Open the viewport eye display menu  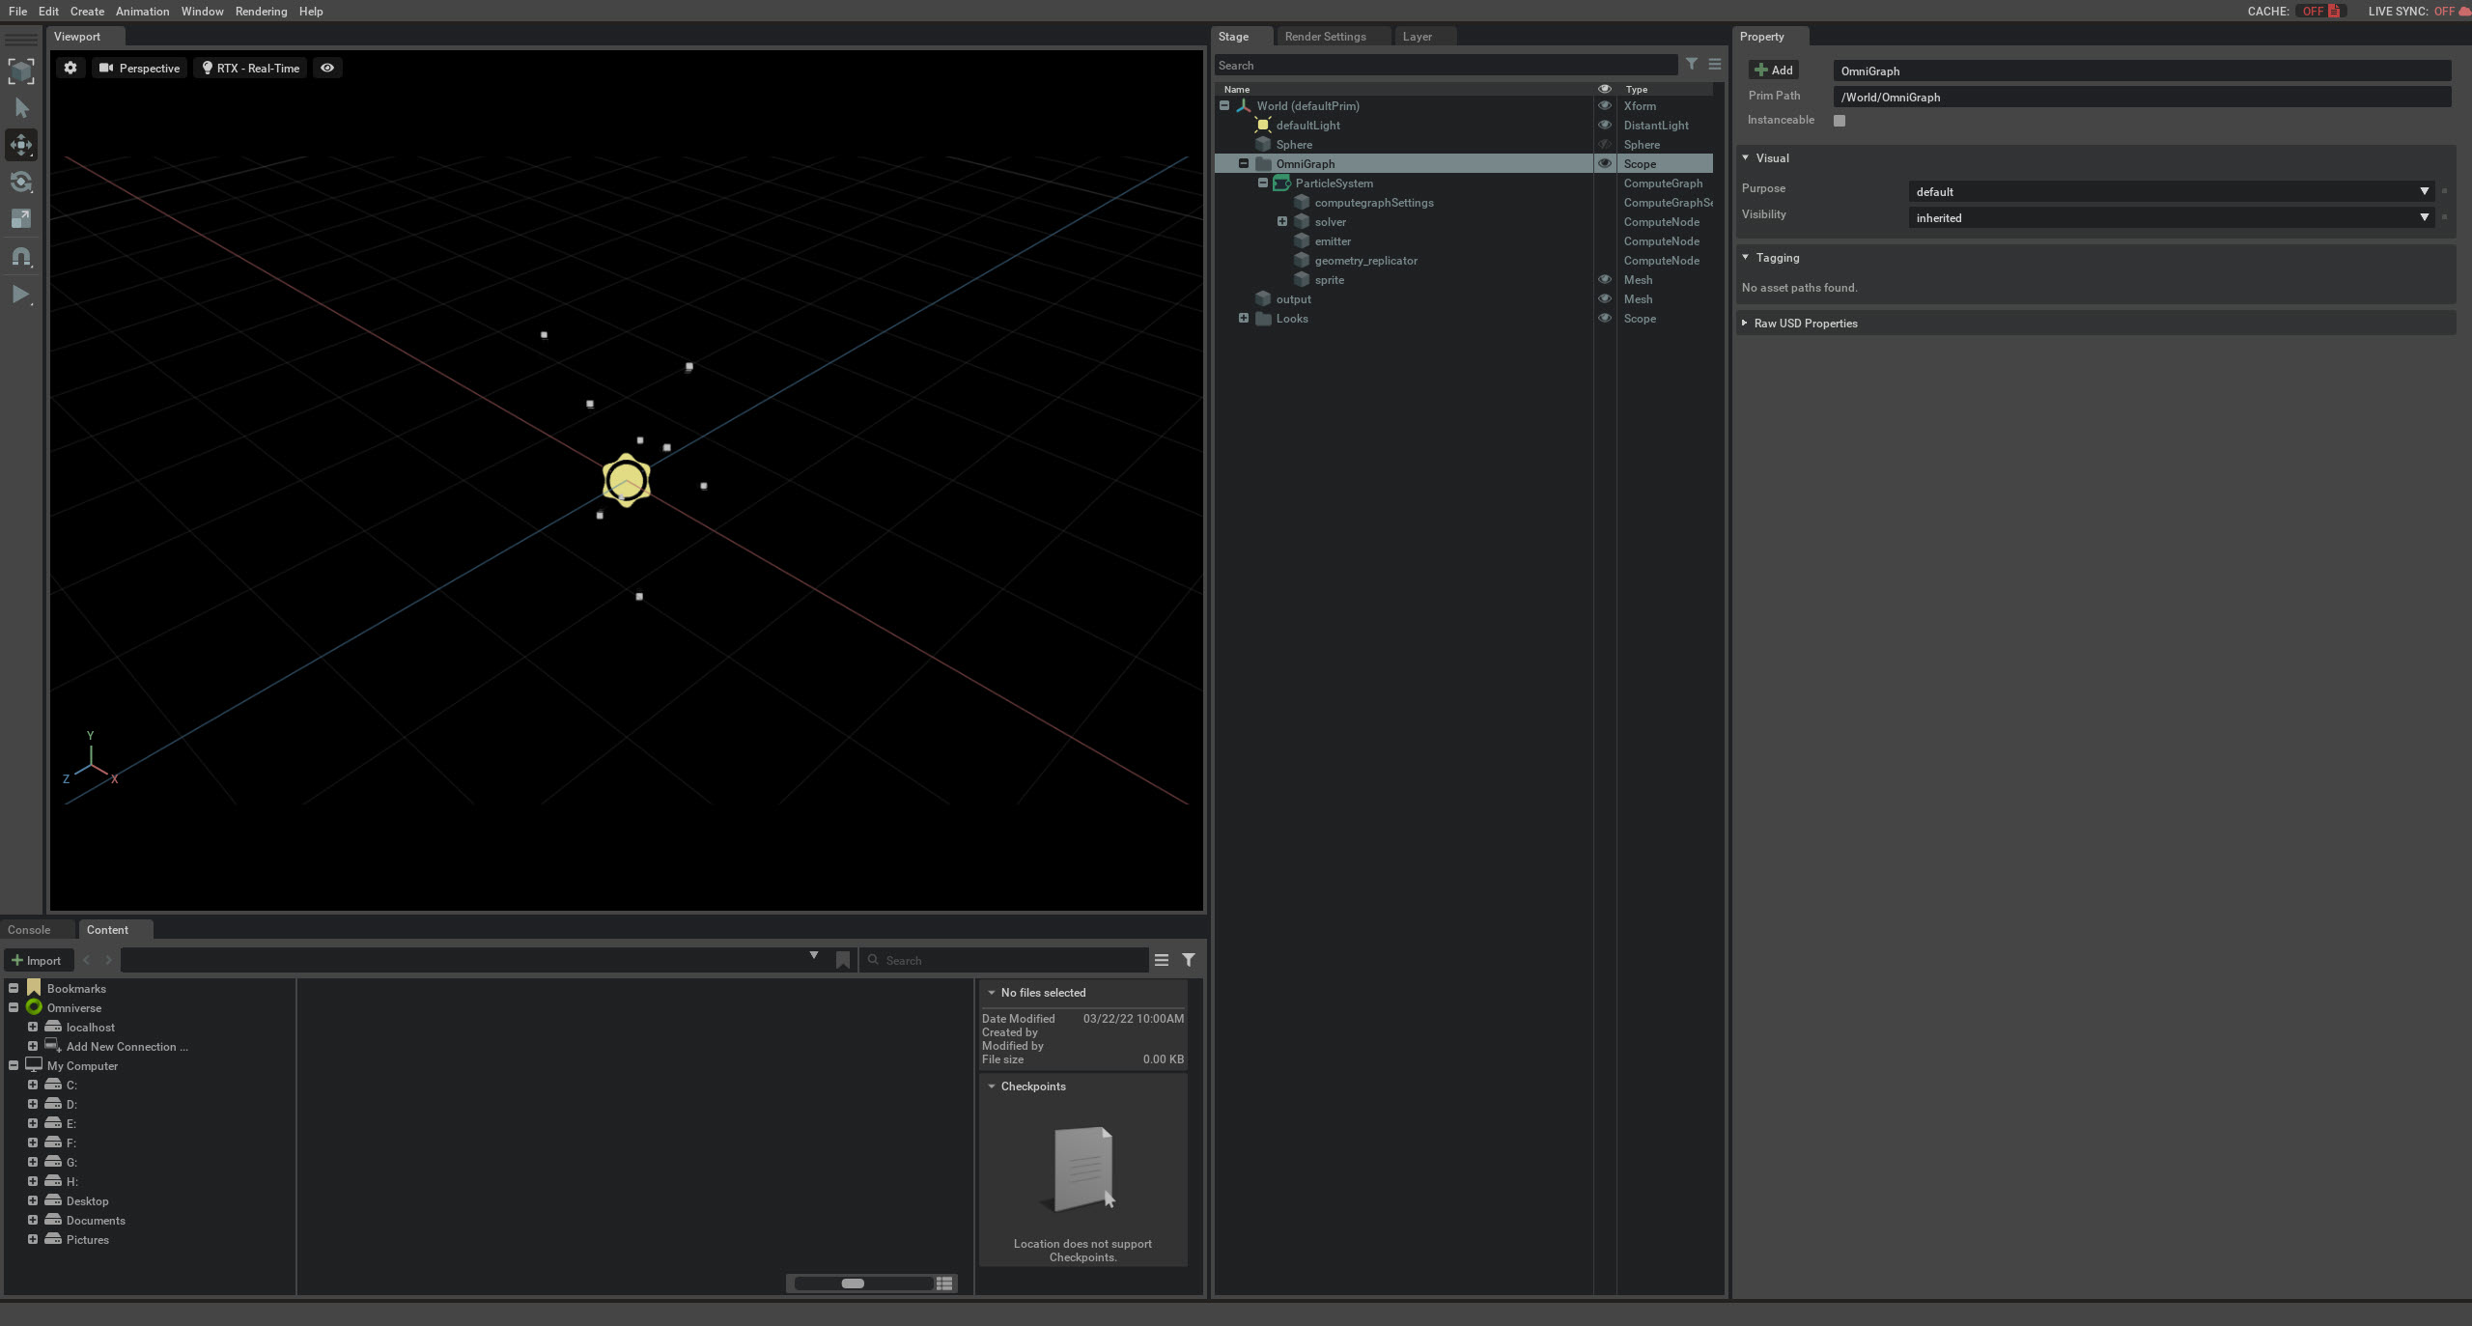[327, 68]
